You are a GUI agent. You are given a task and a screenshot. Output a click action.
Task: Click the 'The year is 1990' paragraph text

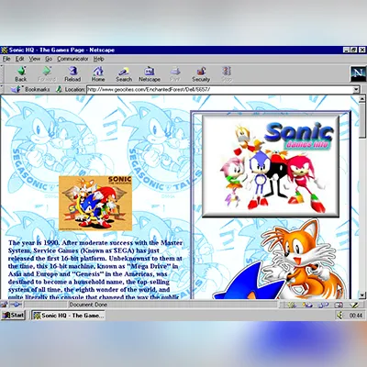tap(95, 271)
